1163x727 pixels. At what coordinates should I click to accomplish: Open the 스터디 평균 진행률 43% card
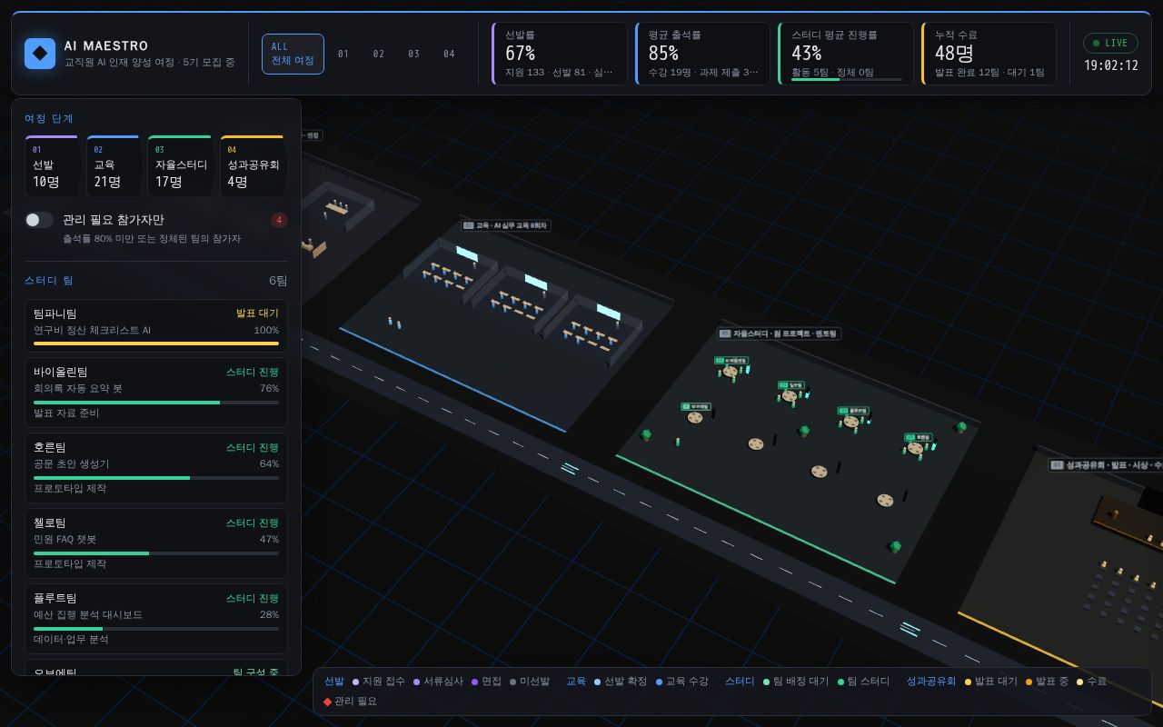pos(846,54)
